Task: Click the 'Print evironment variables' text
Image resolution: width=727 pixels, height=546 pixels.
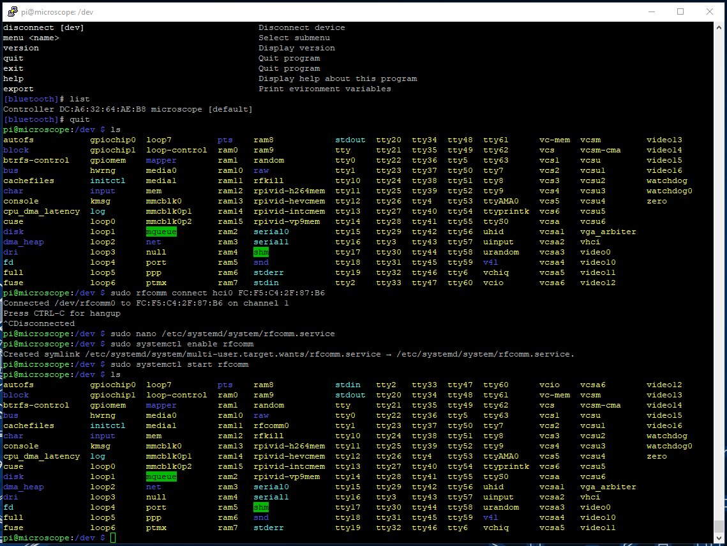Action: click(325, 89)
